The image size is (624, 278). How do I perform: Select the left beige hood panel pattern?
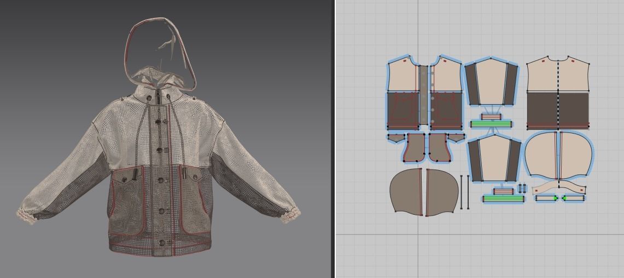click(x=540, y=155)
